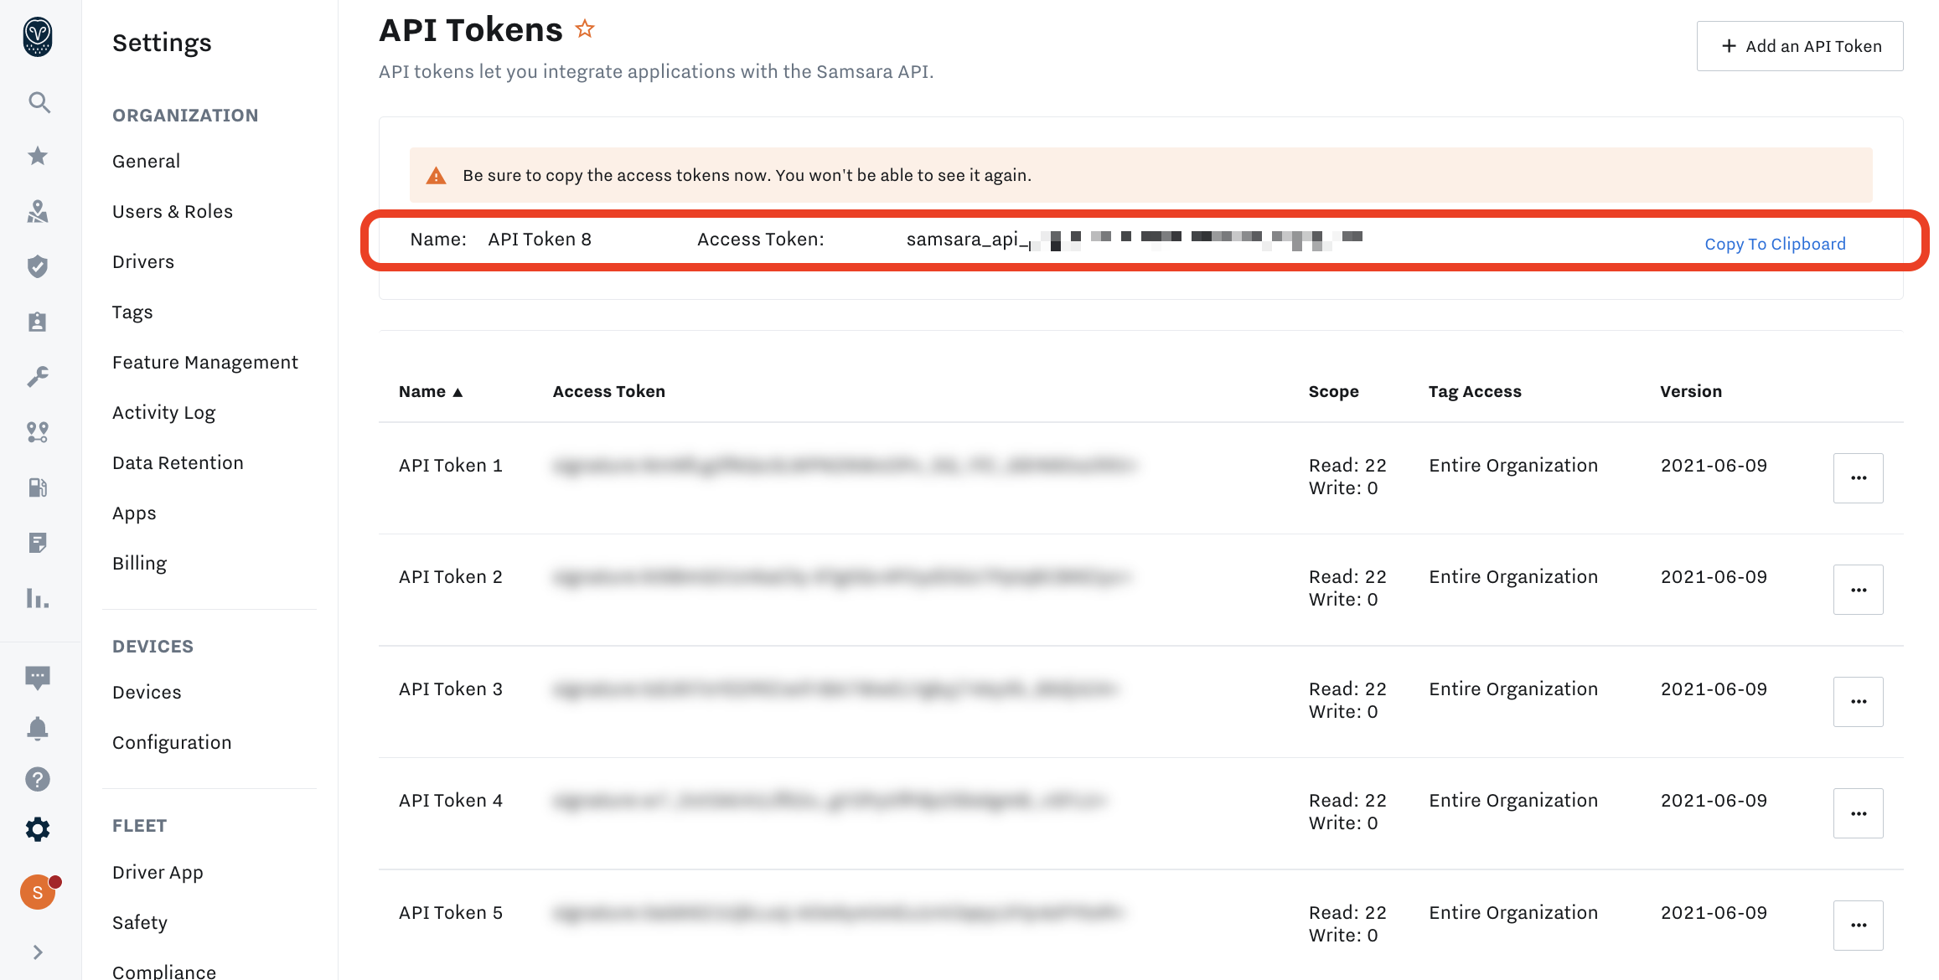
Task: Select the maintenance wrench icon
Action: [x=39, y=376]
